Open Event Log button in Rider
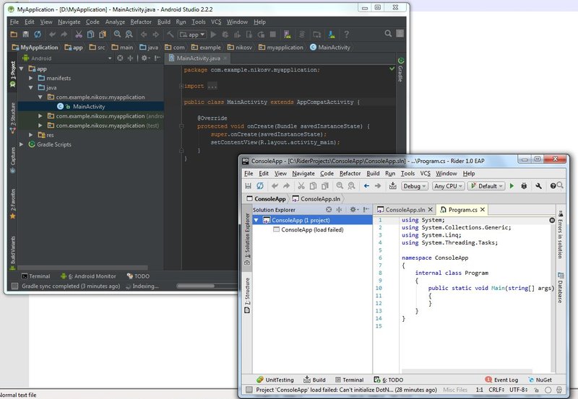 (501, 380)
